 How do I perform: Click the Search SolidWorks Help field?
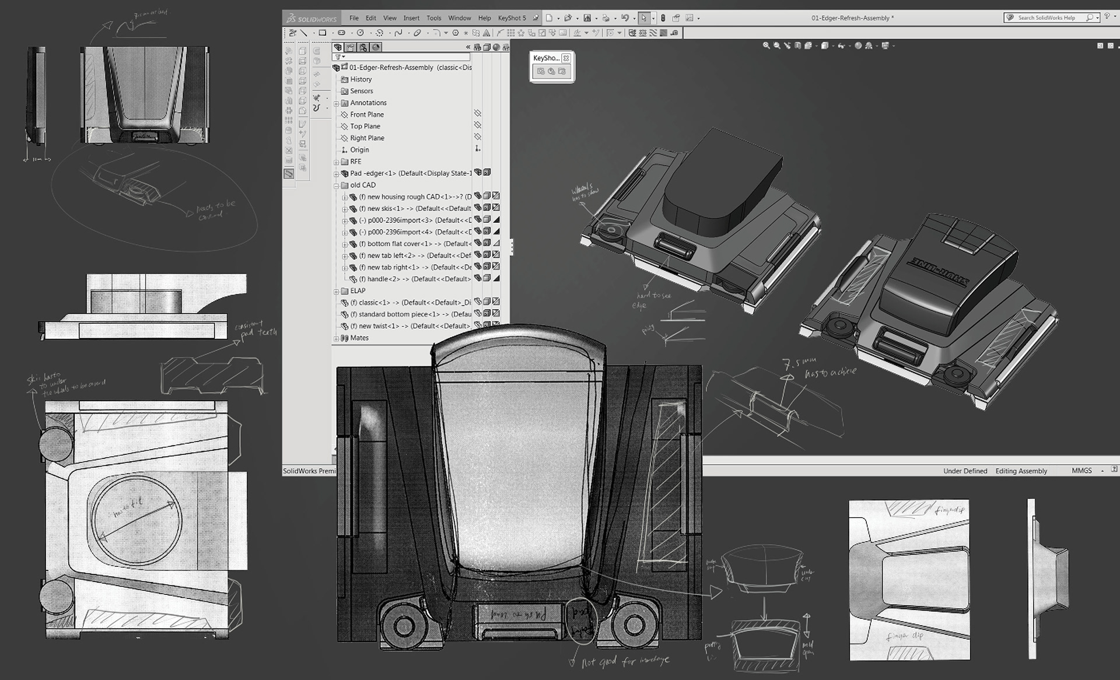[x=1046, y=18]
